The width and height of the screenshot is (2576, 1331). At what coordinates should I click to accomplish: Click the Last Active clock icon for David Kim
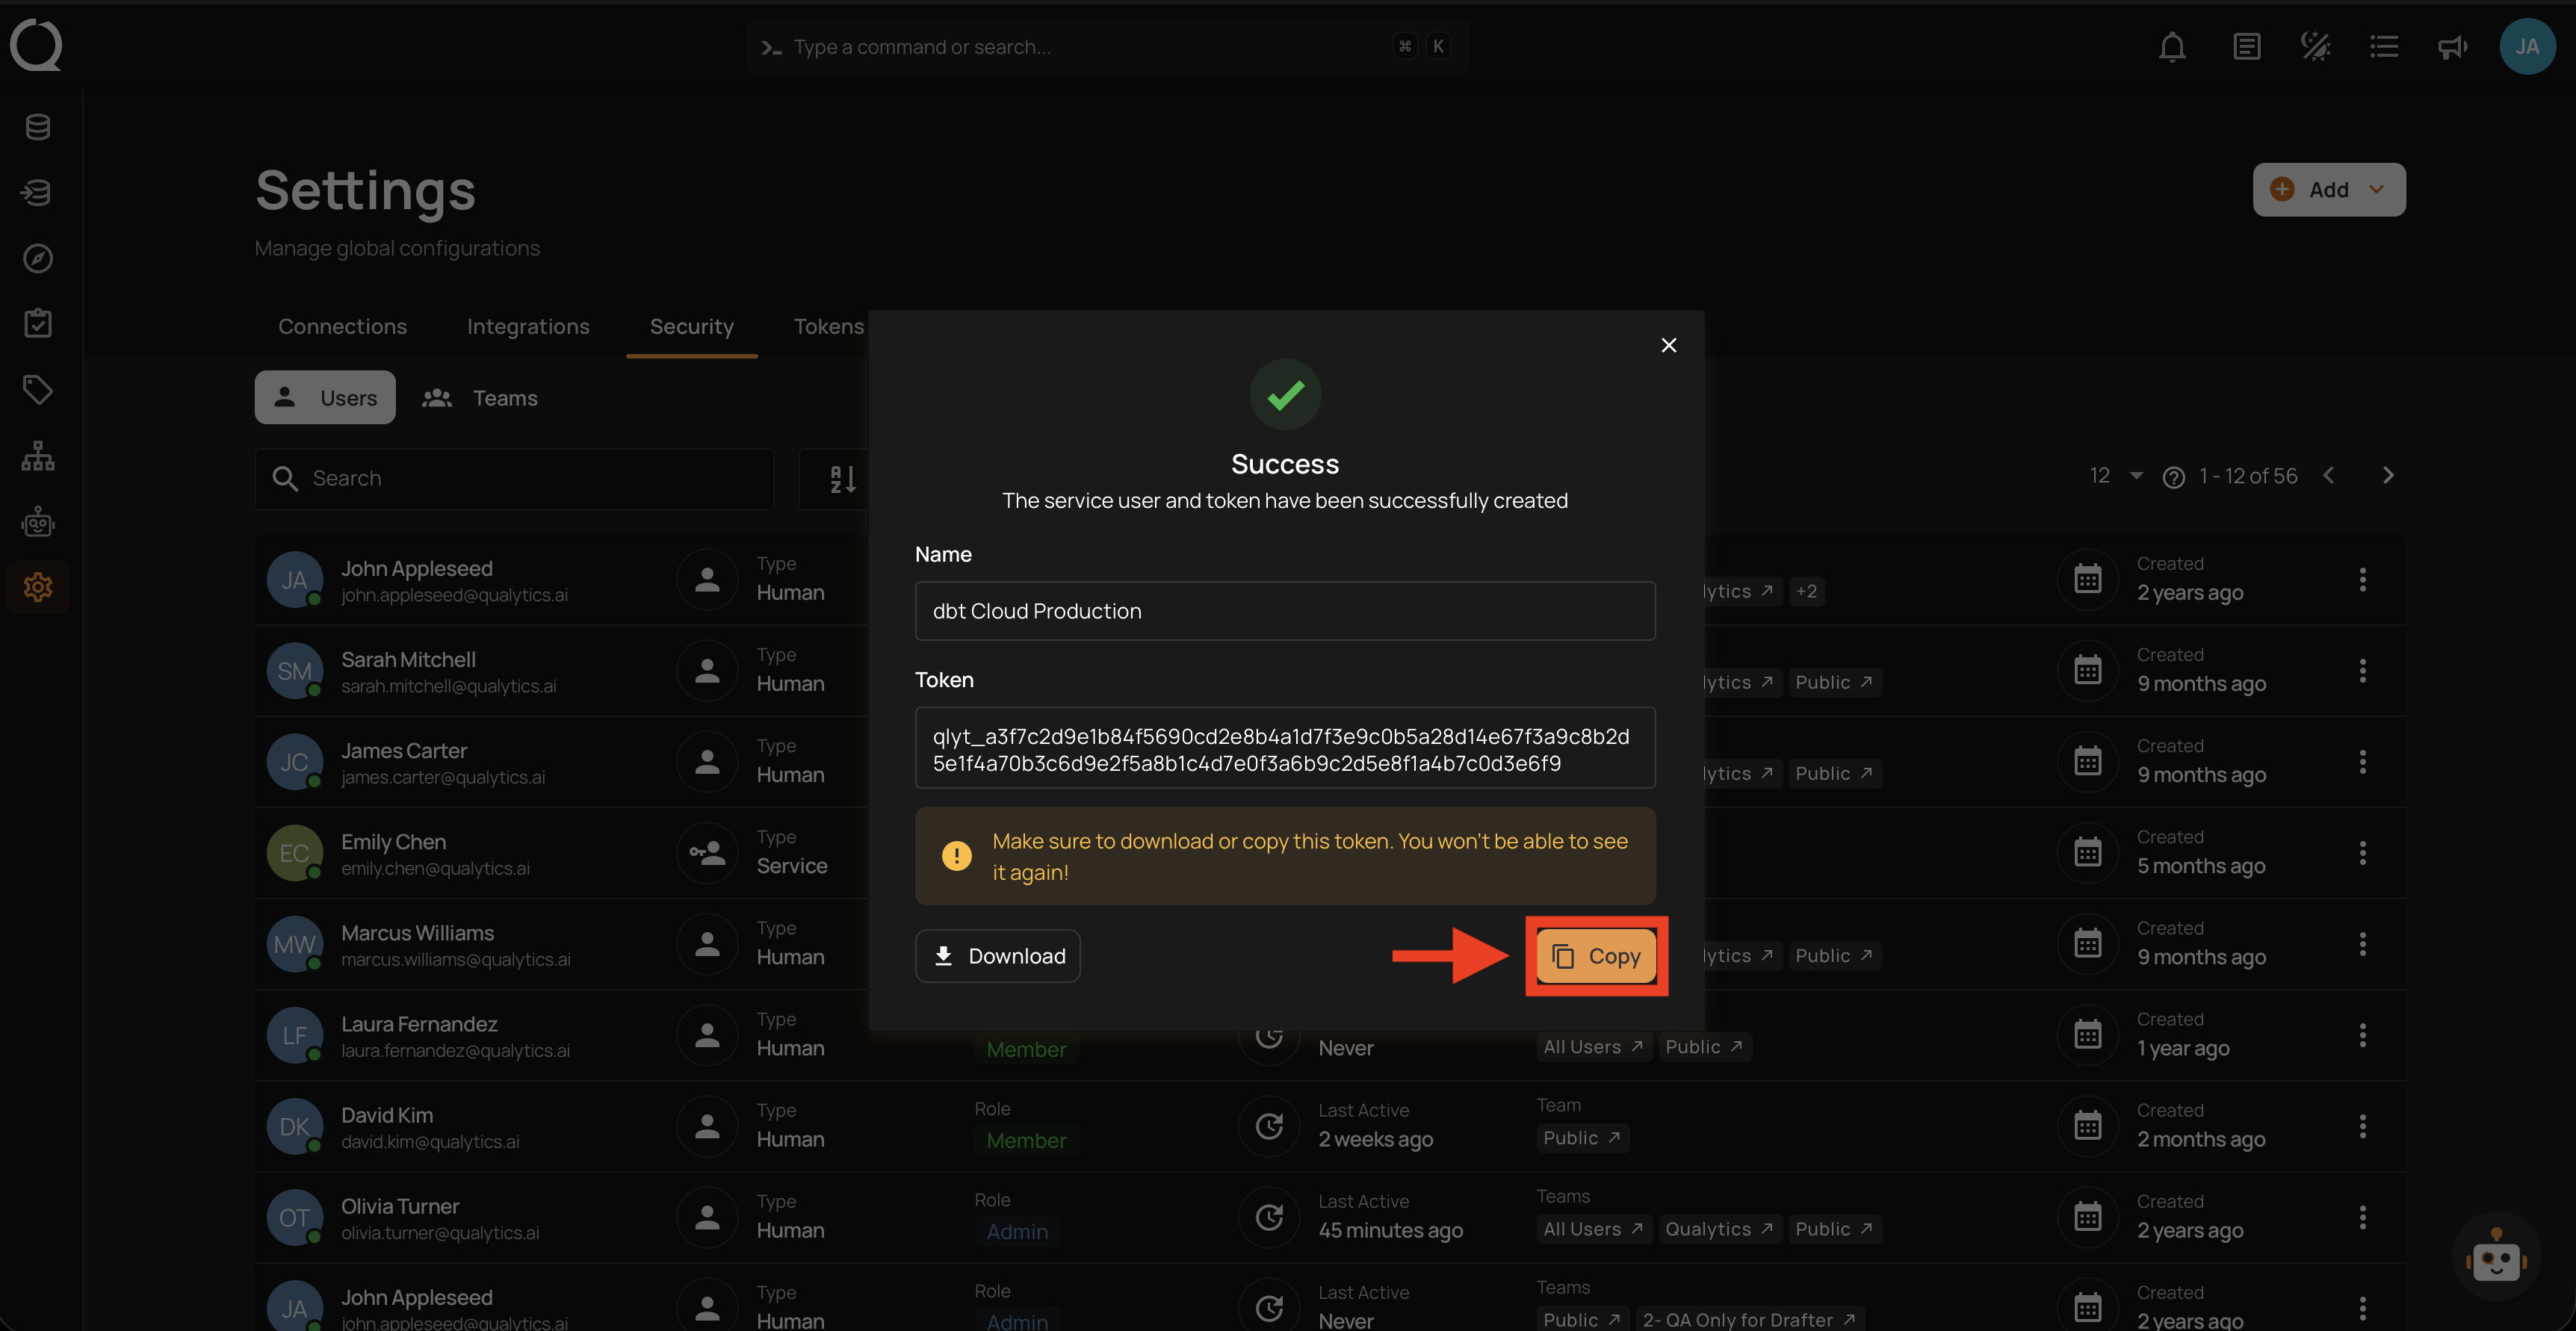coord(1269,1127)
